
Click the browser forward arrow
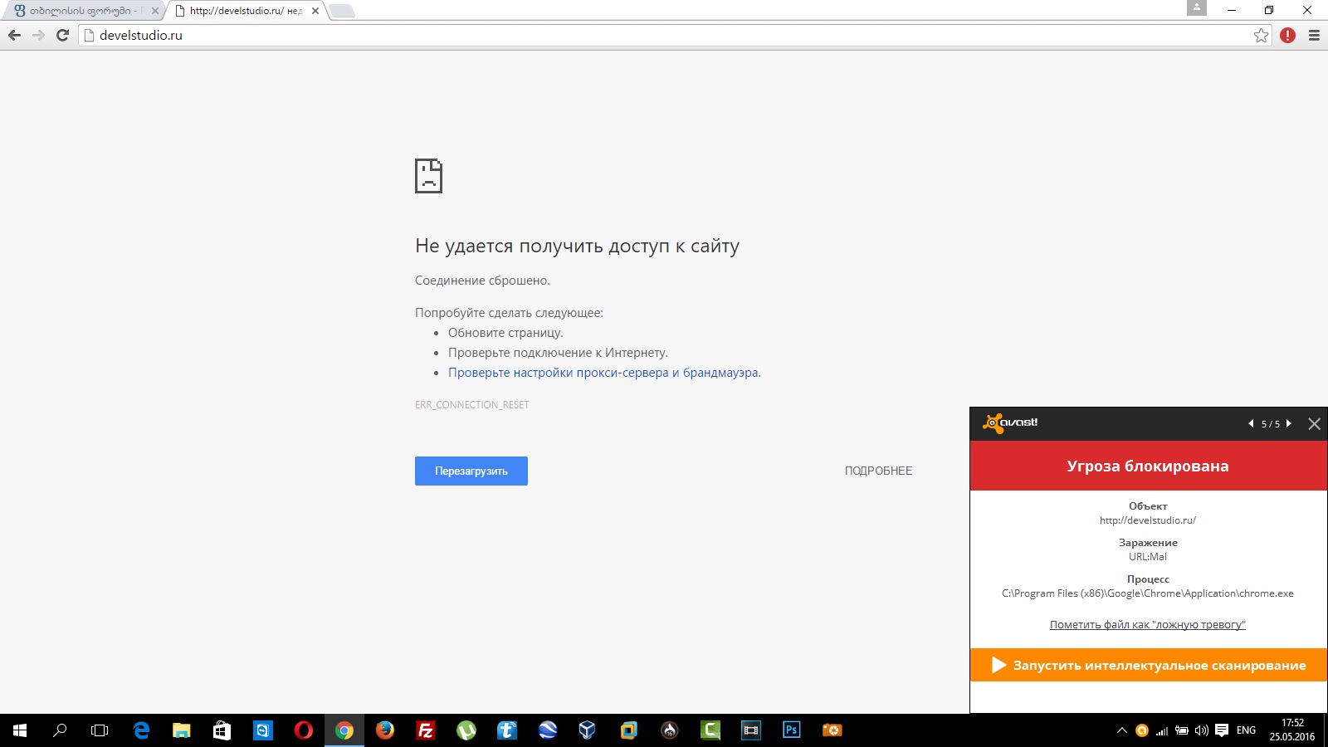38,35
